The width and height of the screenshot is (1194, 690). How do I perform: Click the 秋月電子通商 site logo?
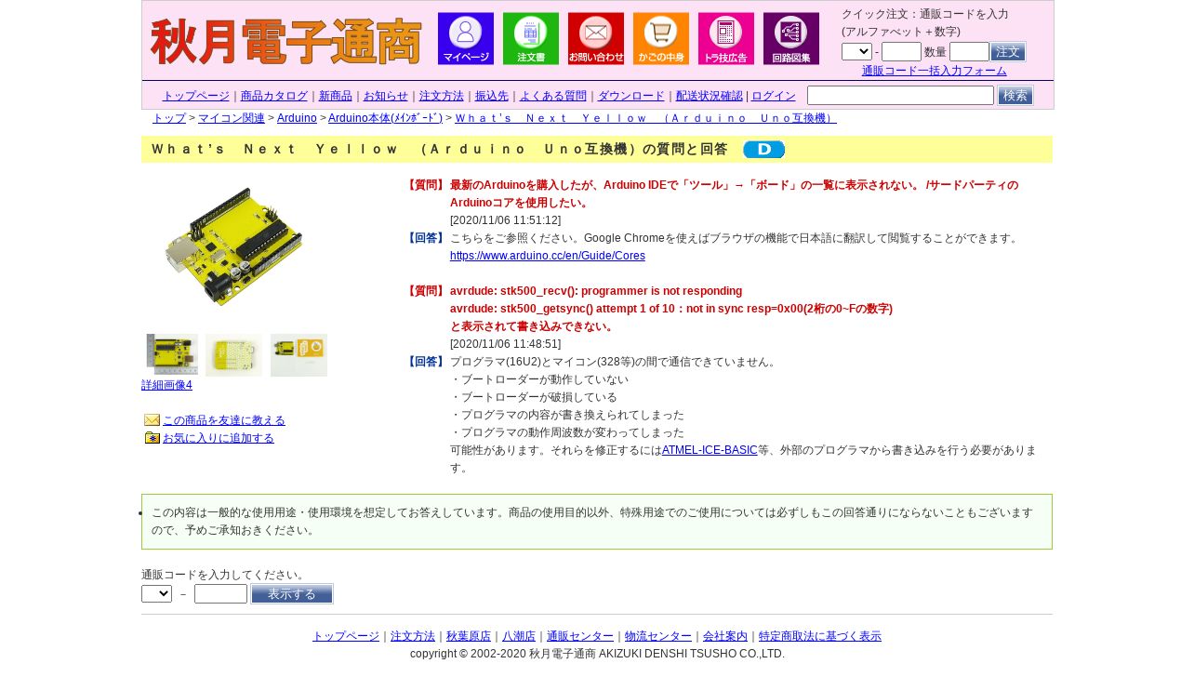click(285, 42)
